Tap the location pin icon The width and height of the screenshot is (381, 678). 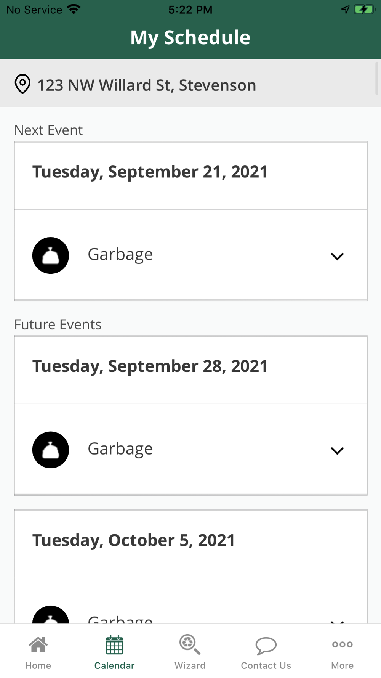(x=22, y=84)
